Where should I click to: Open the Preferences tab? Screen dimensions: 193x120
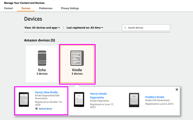click(x=46, y=8)
